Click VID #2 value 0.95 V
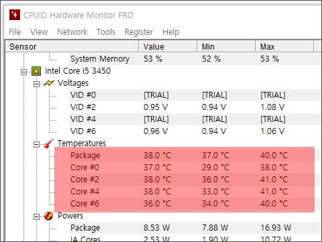The height and width of the screenshot is (242, 322). click(156, 107)
